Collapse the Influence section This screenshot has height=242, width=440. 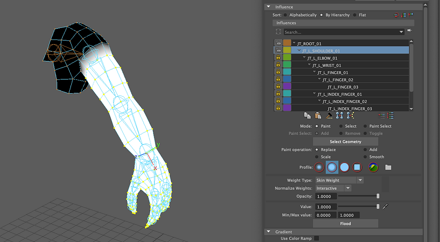[x=268, y=7]
